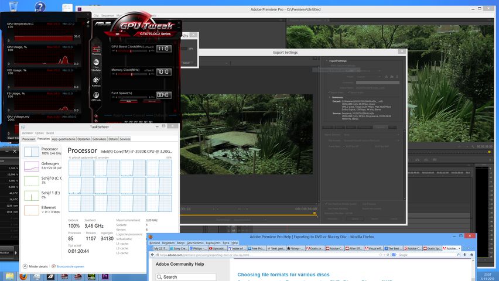Image resolution: width=499 pixels, height=281 pixels.
Task: Open Premiere Pro from the taskbar
Action: tap(105, 276)
